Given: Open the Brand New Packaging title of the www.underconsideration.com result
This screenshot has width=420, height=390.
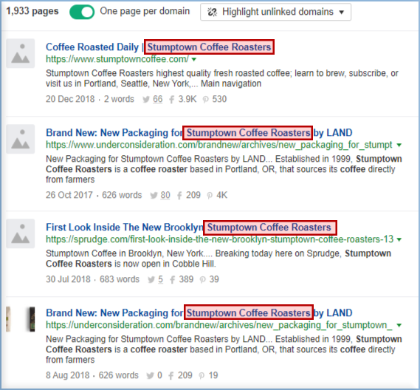Looking at the screenshot, I should click(199, 133).
